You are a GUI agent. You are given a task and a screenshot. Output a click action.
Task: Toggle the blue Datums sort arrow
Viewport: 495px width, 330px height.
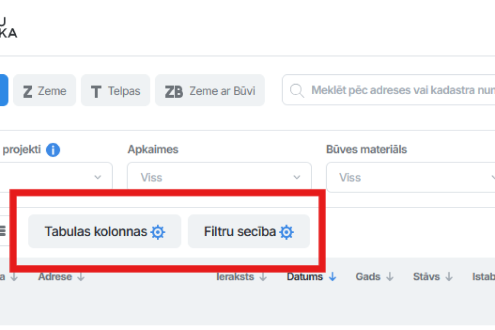coord(332,277)
